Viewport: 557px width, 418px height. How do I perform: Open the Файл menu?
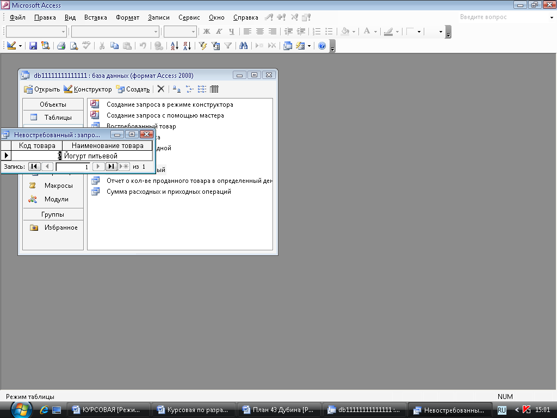click(x=17, y=17)
